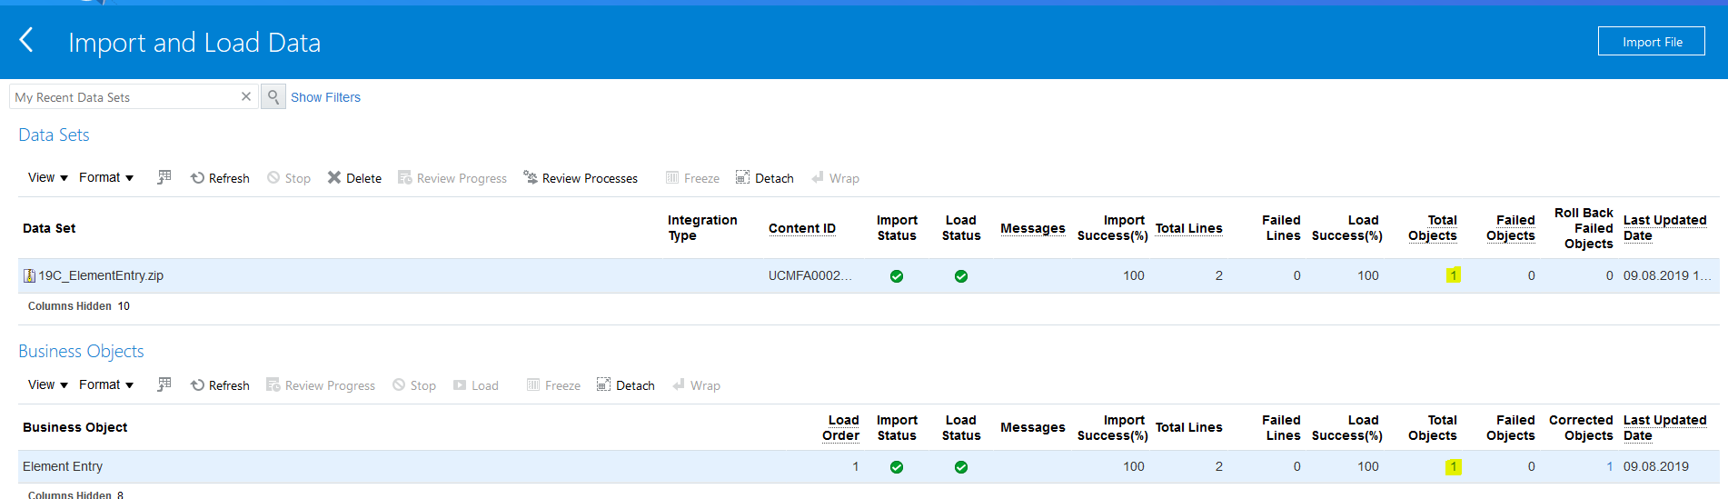Clear the My Recent Data Sets search
This screenshot has width=1728, height=499.
click(x=245, y=96)
